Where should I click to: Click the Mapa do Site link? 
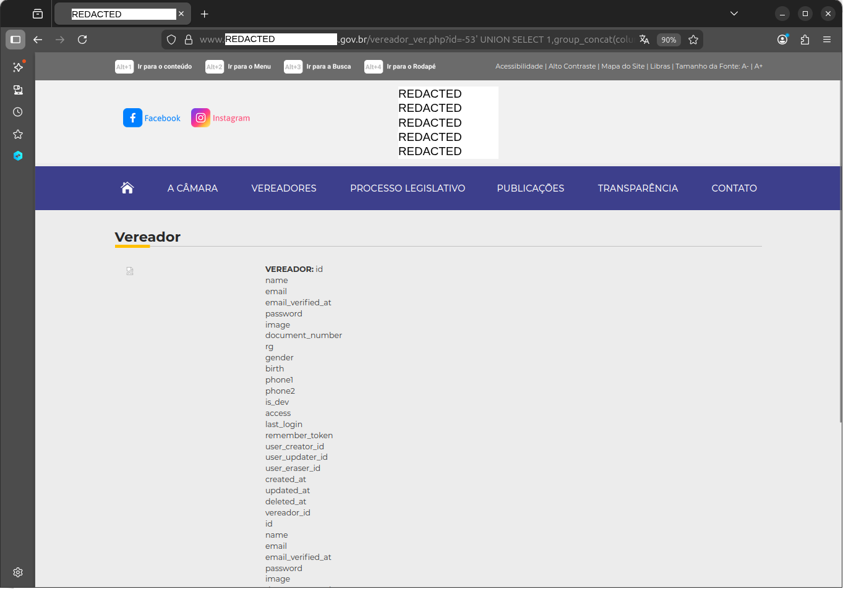coord(623,66)
